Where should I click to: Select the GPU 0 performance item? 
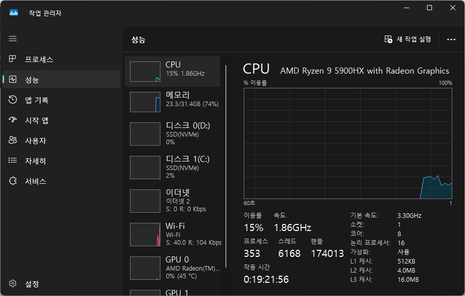click(x=173, y=268)
